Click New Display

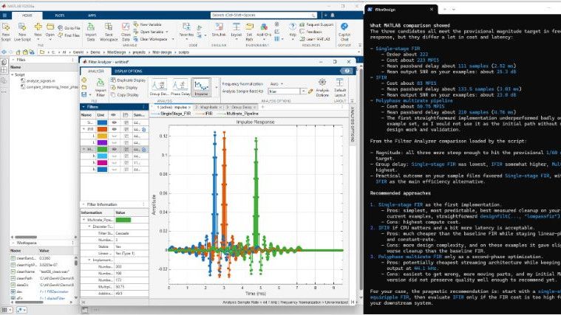(124, 88)
